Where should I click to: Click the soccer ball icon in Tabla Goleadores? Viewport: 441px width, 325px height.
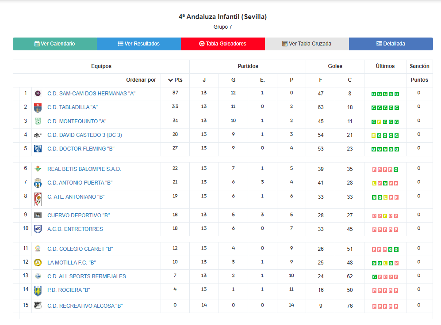[202, 44]
